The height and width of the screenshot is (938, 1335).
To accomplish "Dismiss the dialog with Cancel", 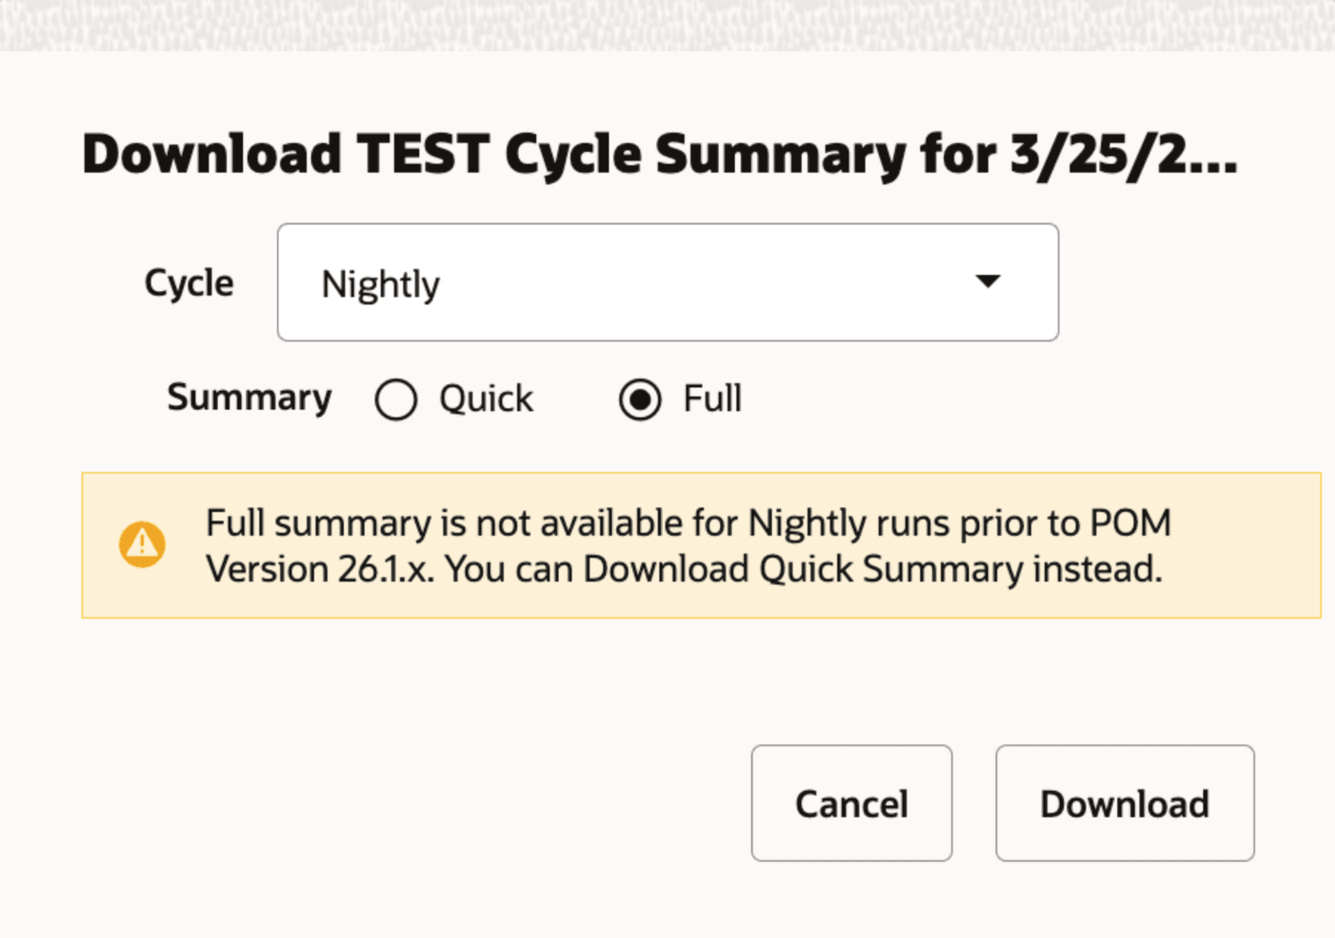I will point(851,803).
